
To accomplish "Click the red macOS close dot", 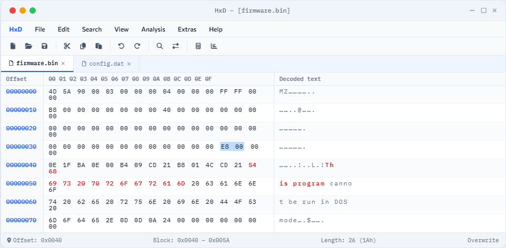I will click(x=13, y=11).
